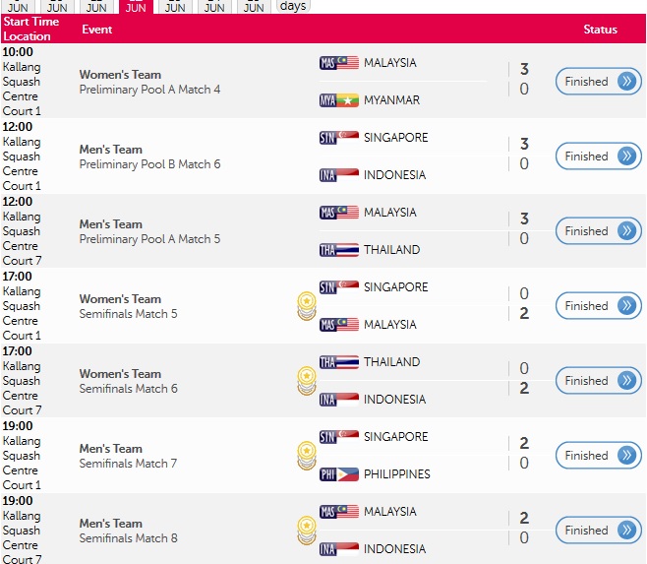
Task: Click the 'days' button beside date tabs
Action: pos(293,6)
